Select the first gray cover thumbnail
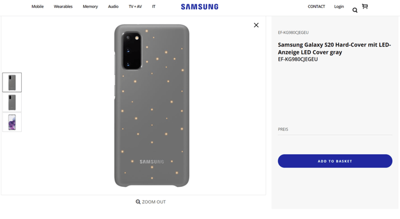This screenshot has width=400, height=219. tap(12, 82)
